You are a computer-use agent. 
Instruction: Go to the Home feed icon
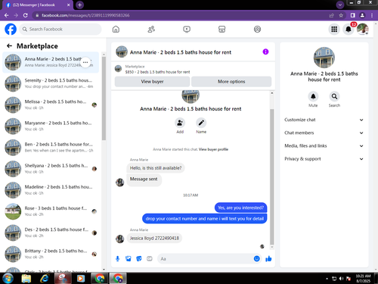[x=116, y=30]
